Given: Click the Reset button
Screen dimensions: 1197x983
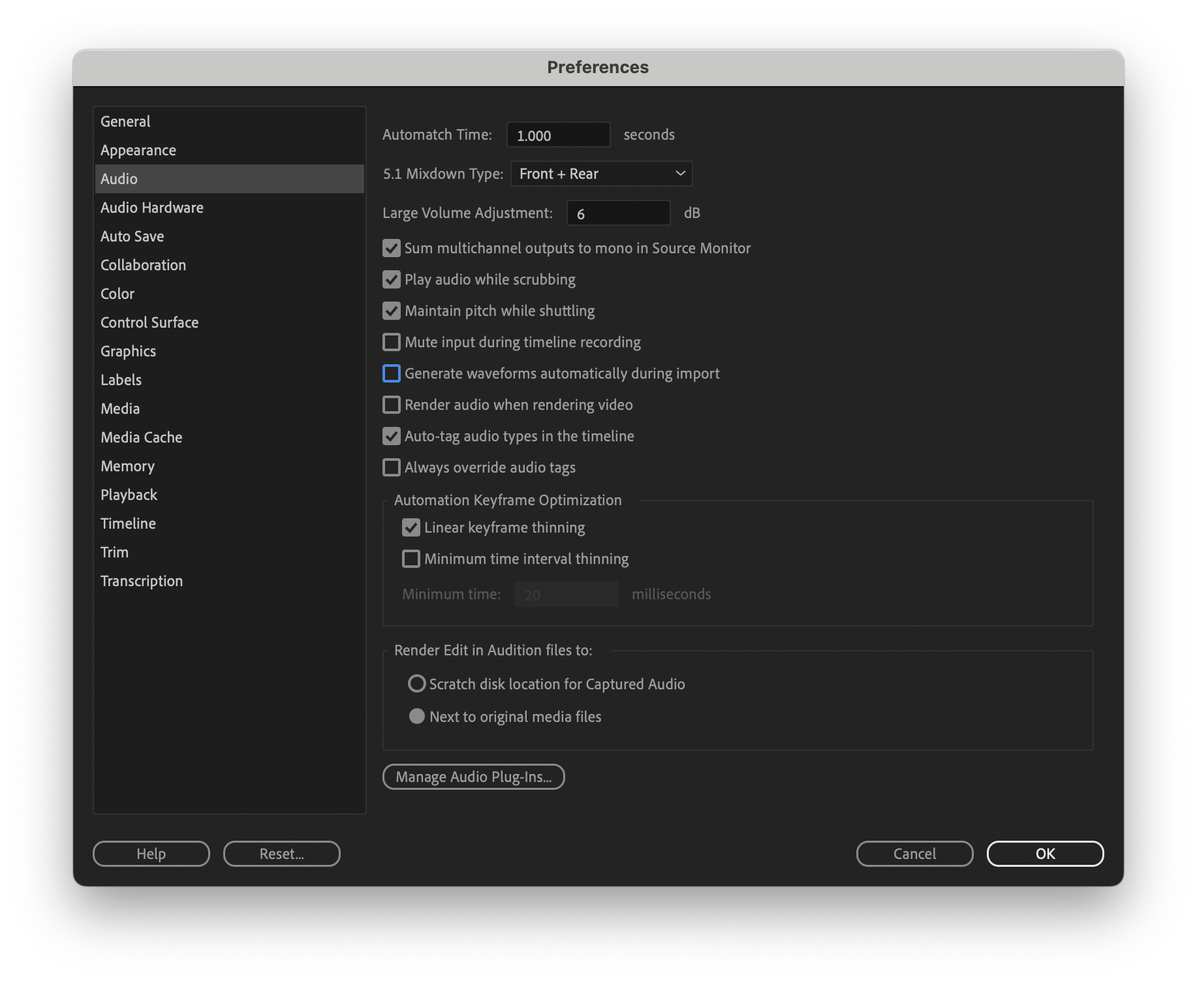Looking at the screenshot, I should [281, 854].
